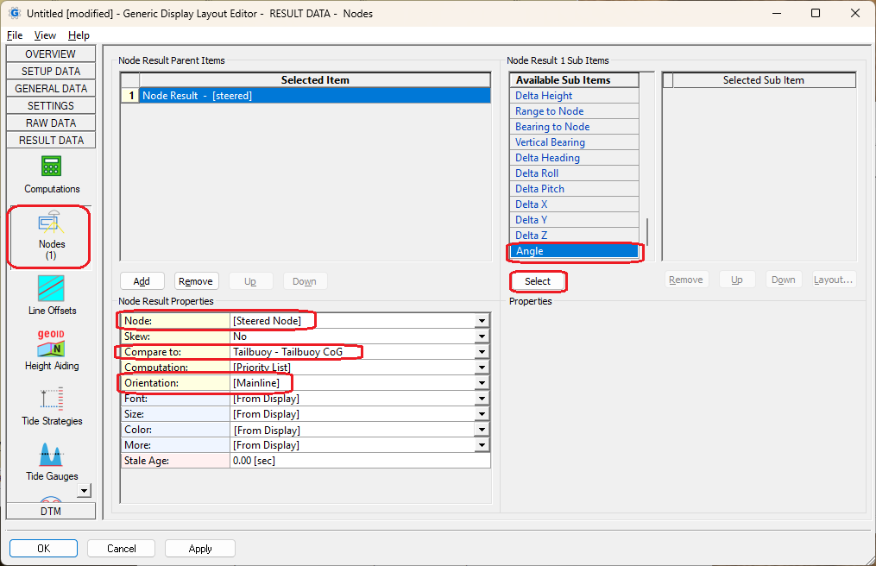Viewport: 876px width, 566px height.
Task: Select Delta Pitch sub item
Action: point(574,189)
